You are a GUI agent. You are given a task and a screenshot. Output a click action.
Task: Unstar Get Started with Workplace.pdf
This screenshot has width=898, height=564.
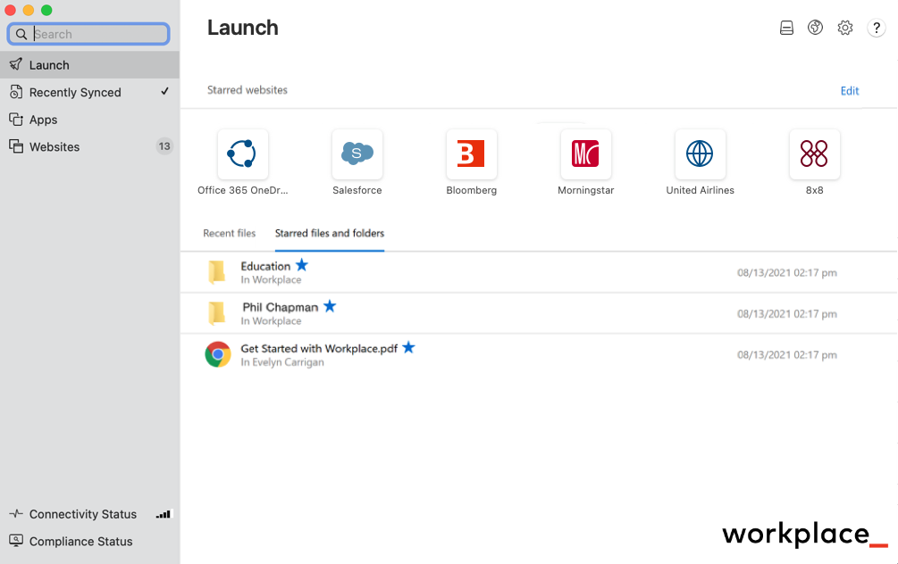click(408, 348)
